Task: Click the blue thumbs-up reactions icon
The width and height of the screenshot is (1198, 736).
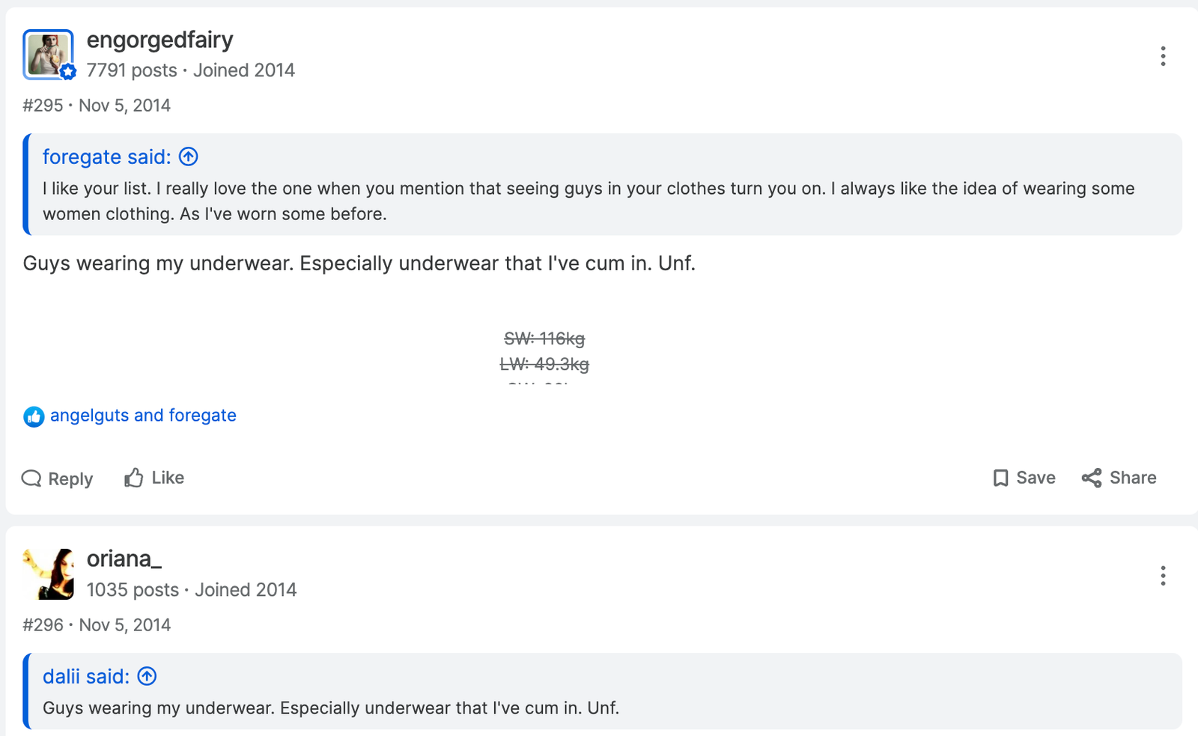Action: click(34, 416)
